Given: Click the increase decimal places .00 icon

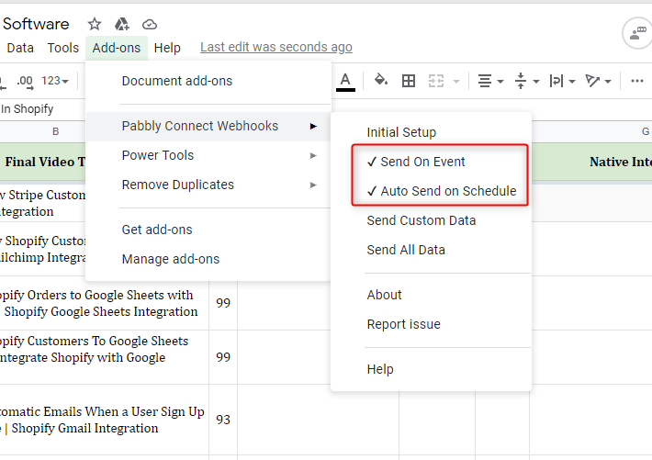Looking at the screenshot, I should coord(25,82).
